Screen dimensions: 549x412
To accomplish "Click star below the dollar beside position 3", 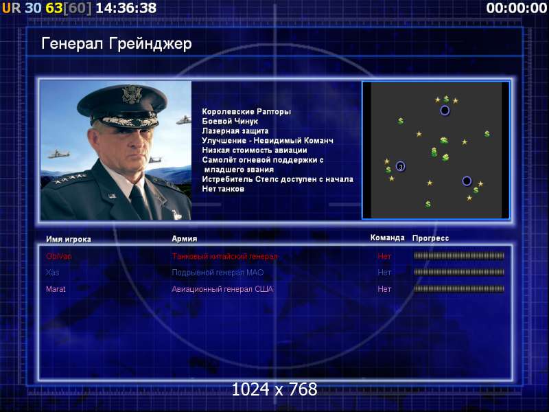I will click(391, 179).
